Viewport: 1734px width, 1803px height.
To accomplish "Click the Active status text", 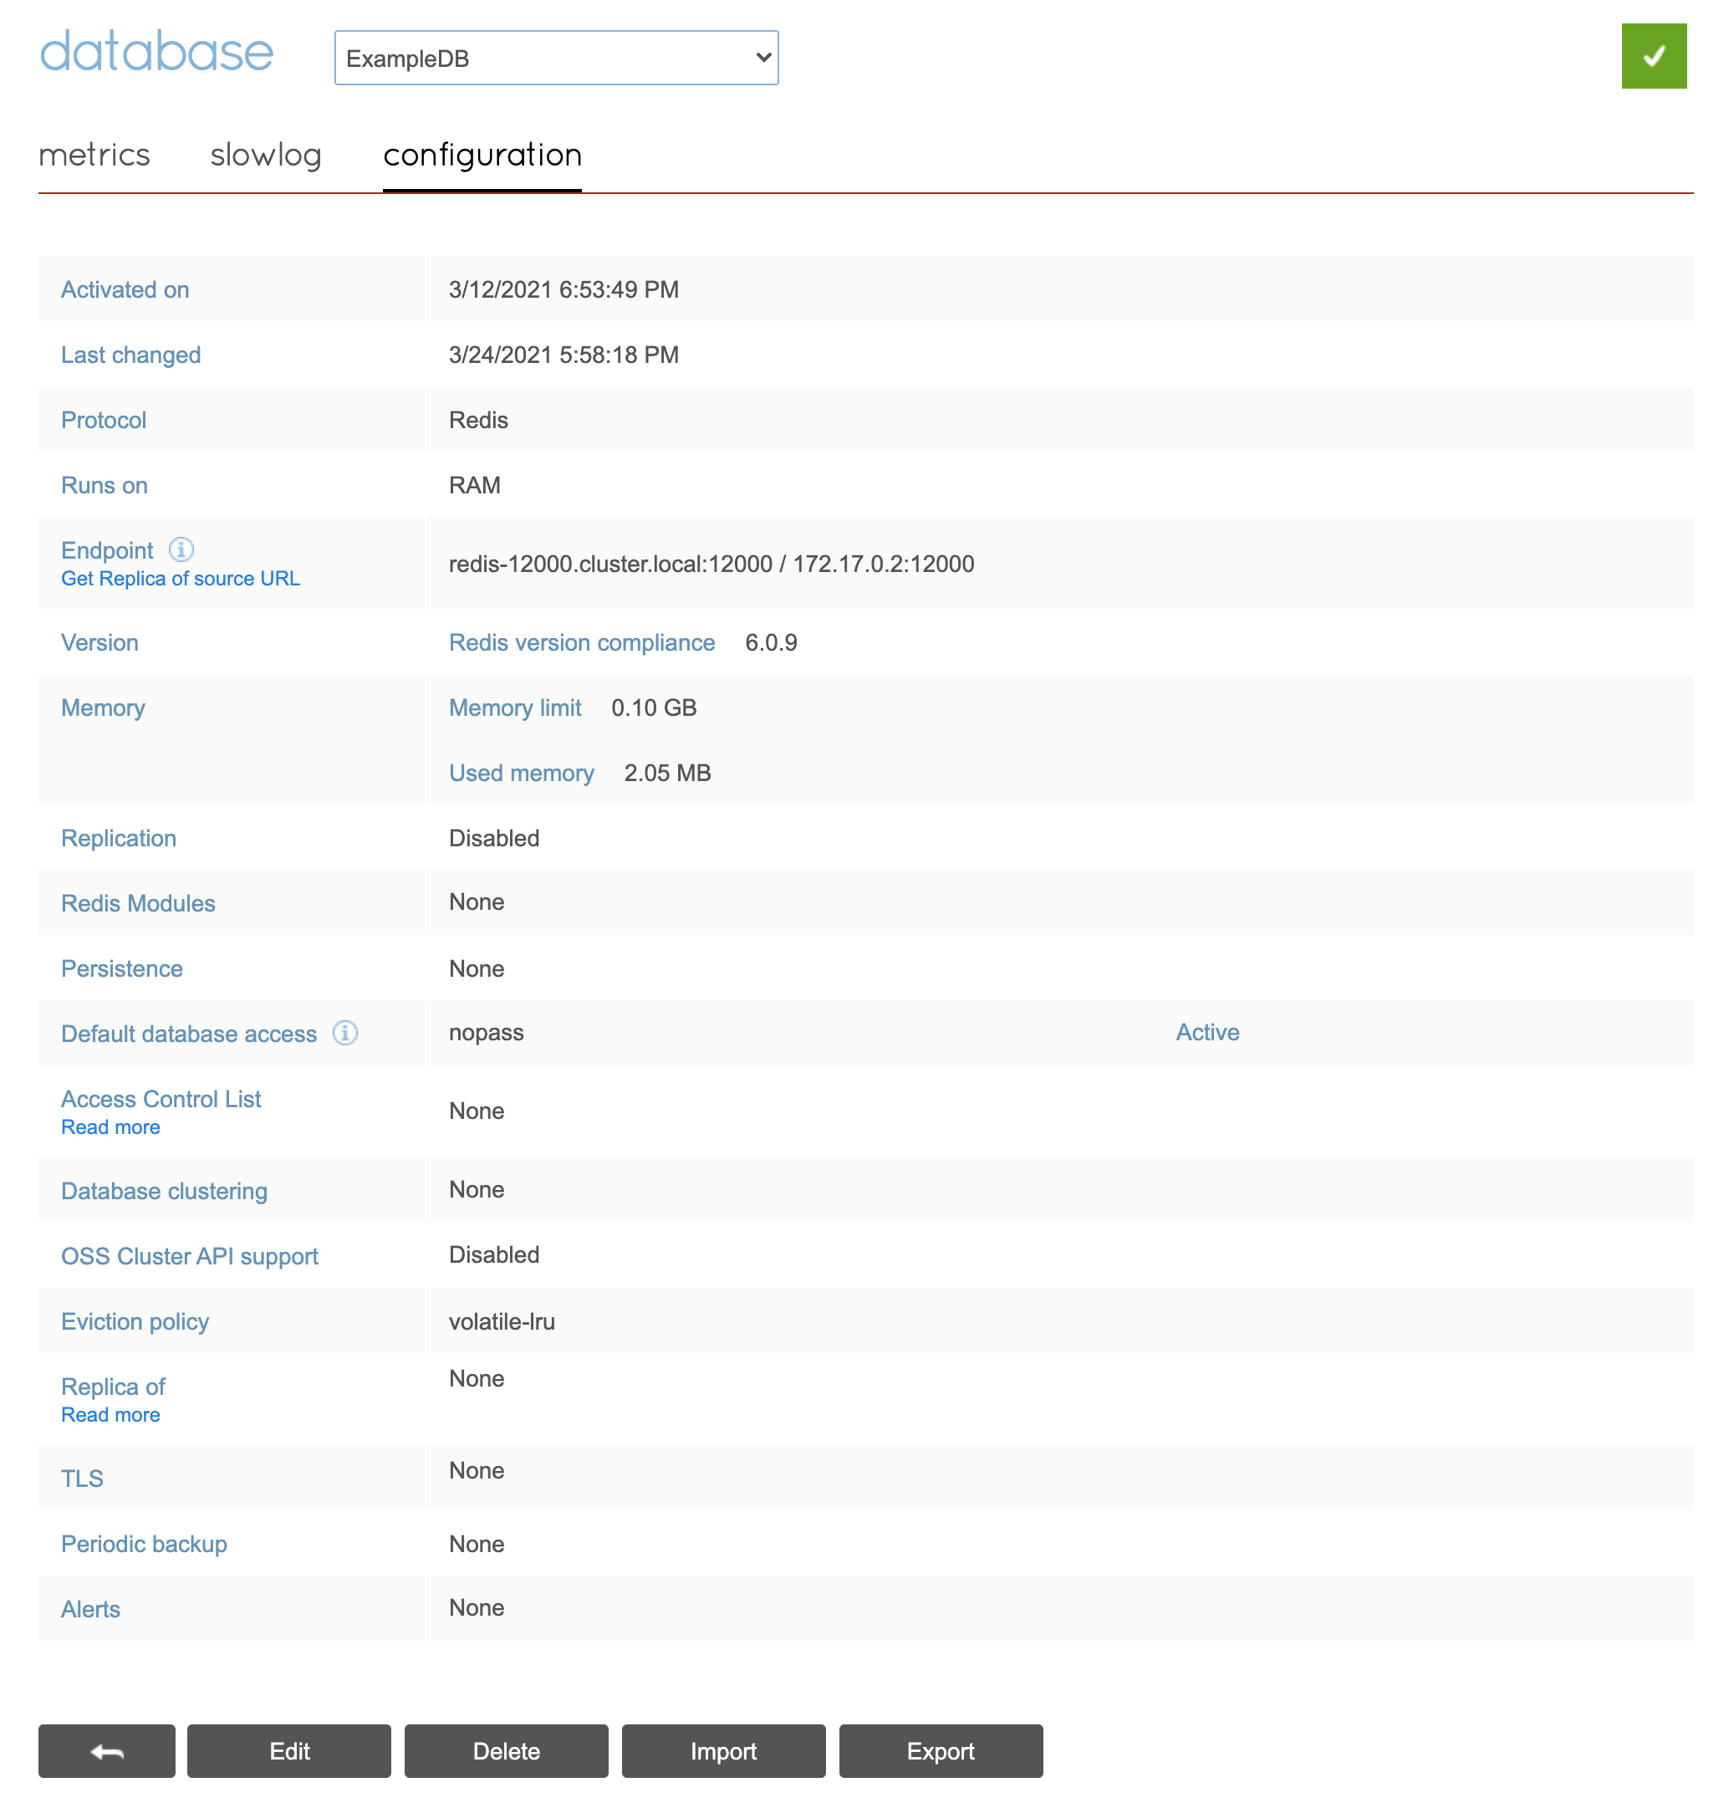I will tap(1207, 1032).
